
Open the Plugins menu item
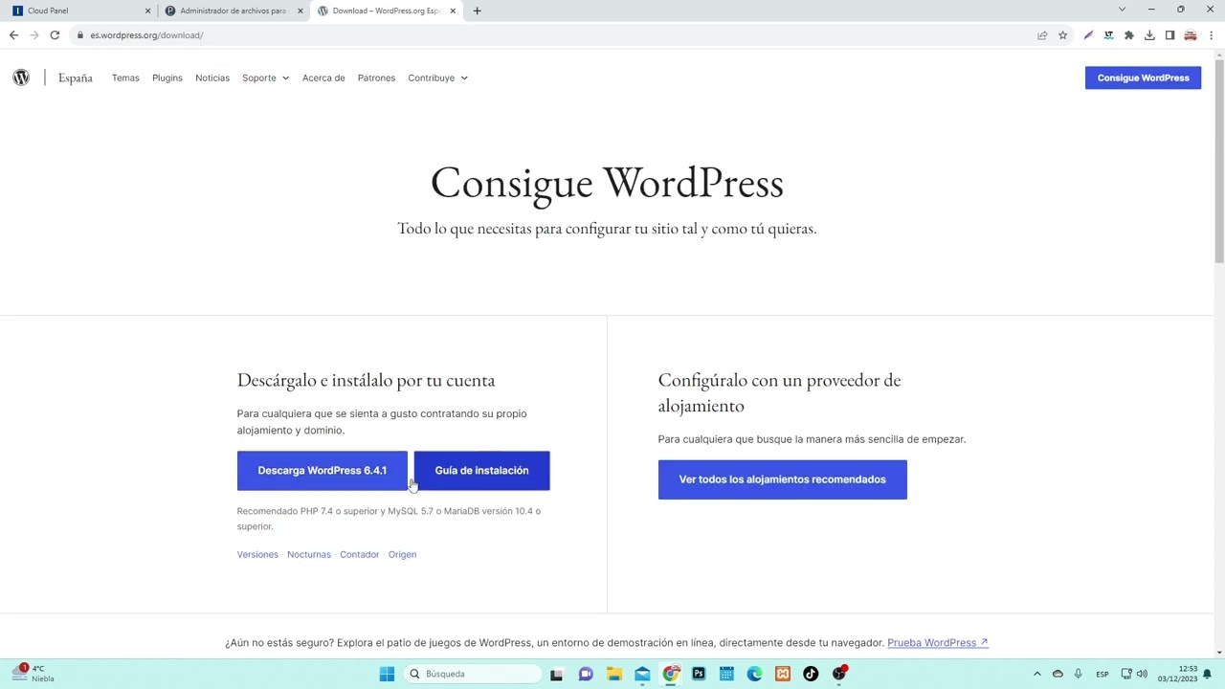(167, 78)
